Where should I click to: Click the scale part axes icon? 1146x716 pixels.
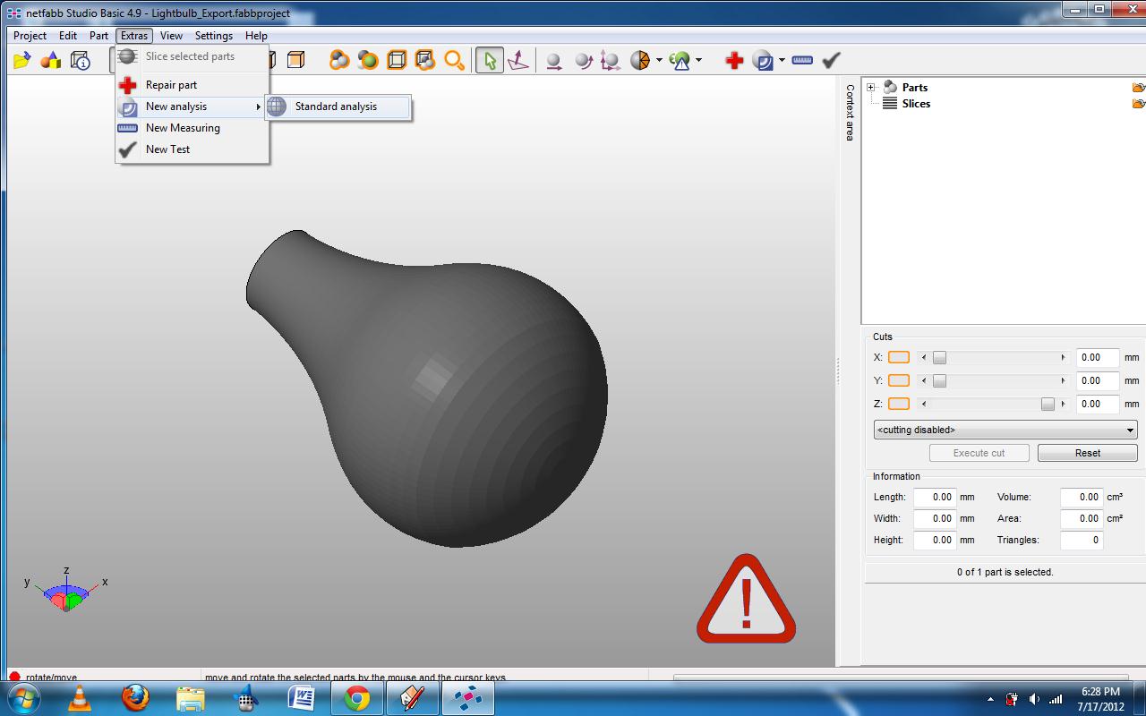tap(611, 60)
